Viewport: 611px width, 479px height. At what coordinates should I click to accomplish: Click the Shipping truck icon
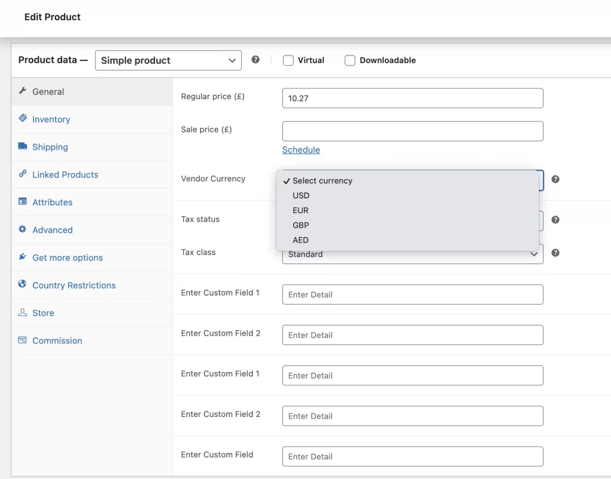coord(23,146)
